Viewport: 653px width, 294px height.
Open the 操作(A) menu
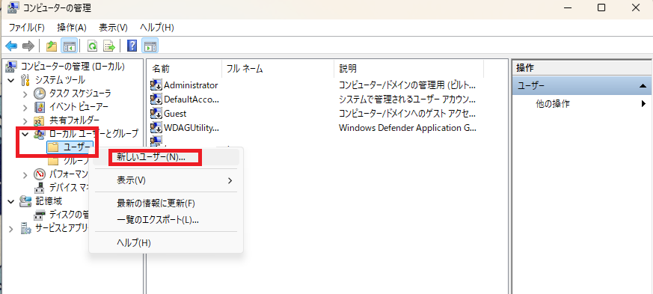click(72, 28)
